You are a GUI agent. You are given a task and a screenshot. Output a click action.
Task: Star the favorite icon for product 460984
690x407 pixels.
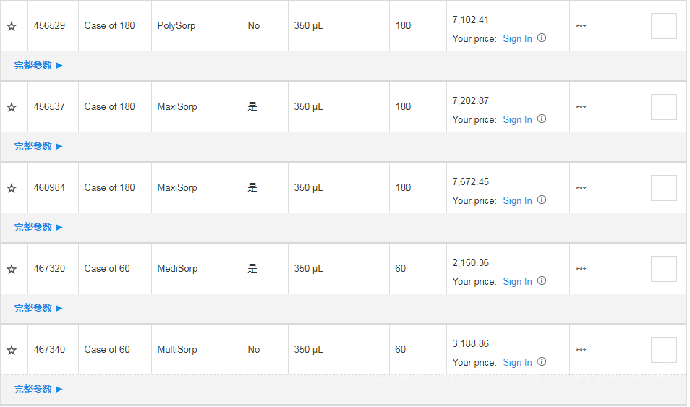pyautogui.click(x=12, y=188)
